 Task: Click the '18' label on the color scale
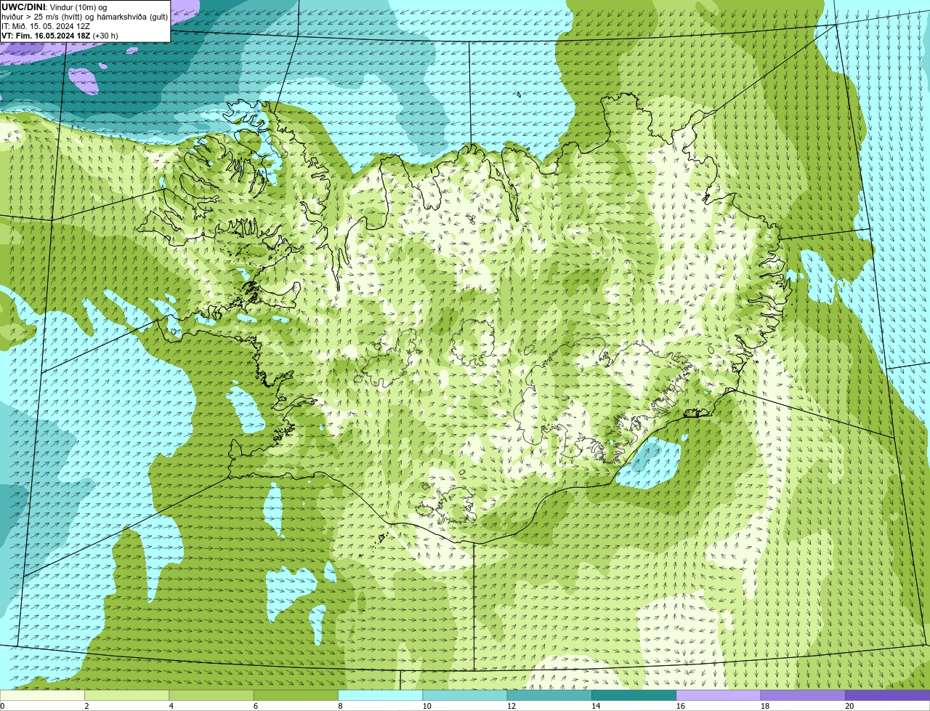765,706
